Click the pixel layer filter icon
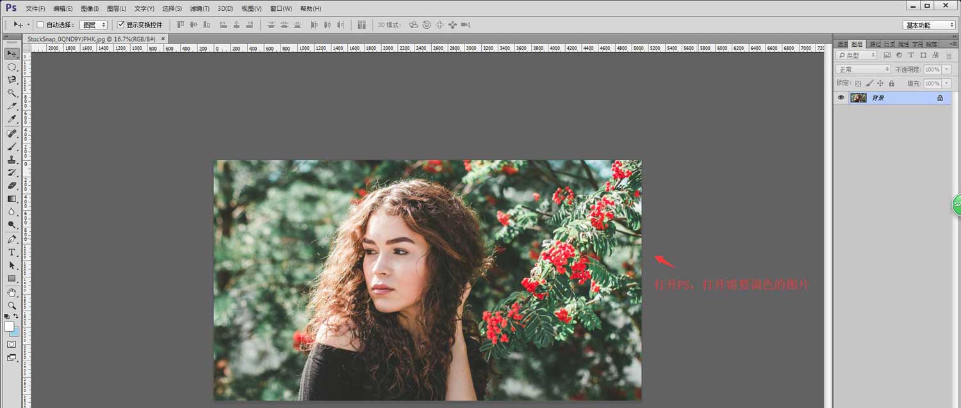This screenshot has width=961, height=408. pos(887,55)
